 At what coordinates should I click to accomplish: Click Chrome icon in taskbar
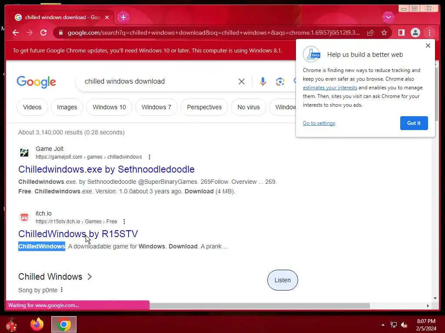(x=64, y=324)
